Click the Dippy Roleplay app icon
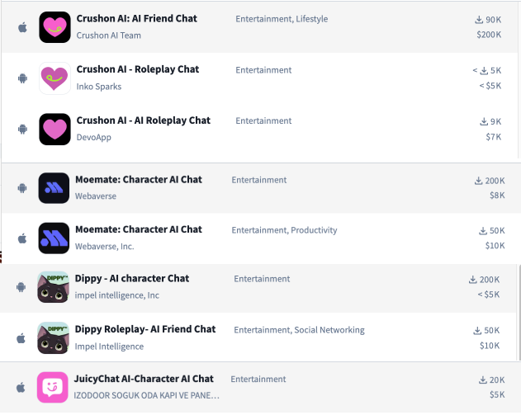The width and height of the screenshot is (521, 415). [x=54, y=337]
